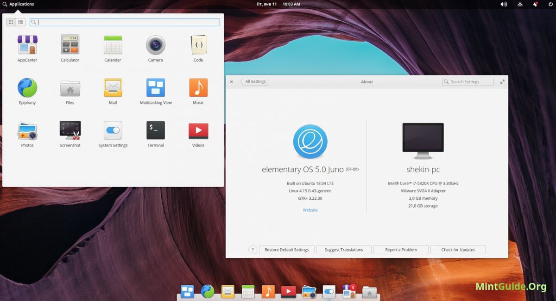Click the help question mark button
556x301 pixels.
(x=253, y=250)
